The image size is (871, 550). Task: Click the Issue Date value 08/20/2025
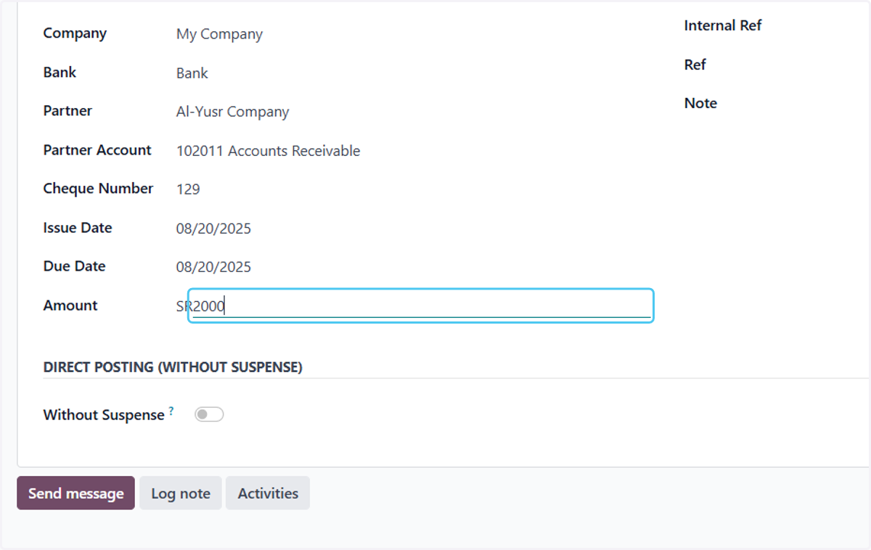click(213, 229)
